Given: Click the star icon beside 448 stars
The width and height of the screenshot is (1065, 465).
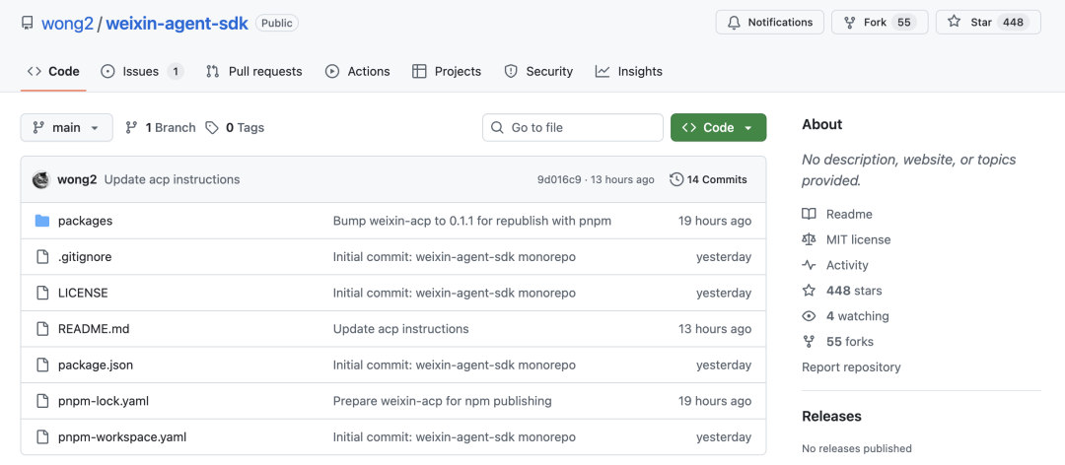Looking at the screenshot, I should (x=809, y=291).
